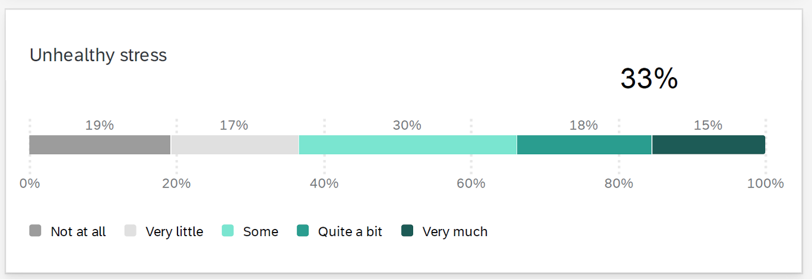Select the light gray 17% bar segment
This screenshot has width=812, height=280.
(234, 145)
